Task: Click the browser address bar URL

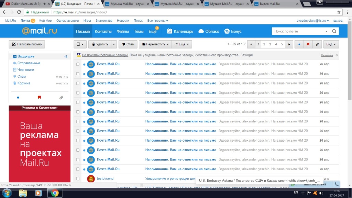Action: click(80, 12)
